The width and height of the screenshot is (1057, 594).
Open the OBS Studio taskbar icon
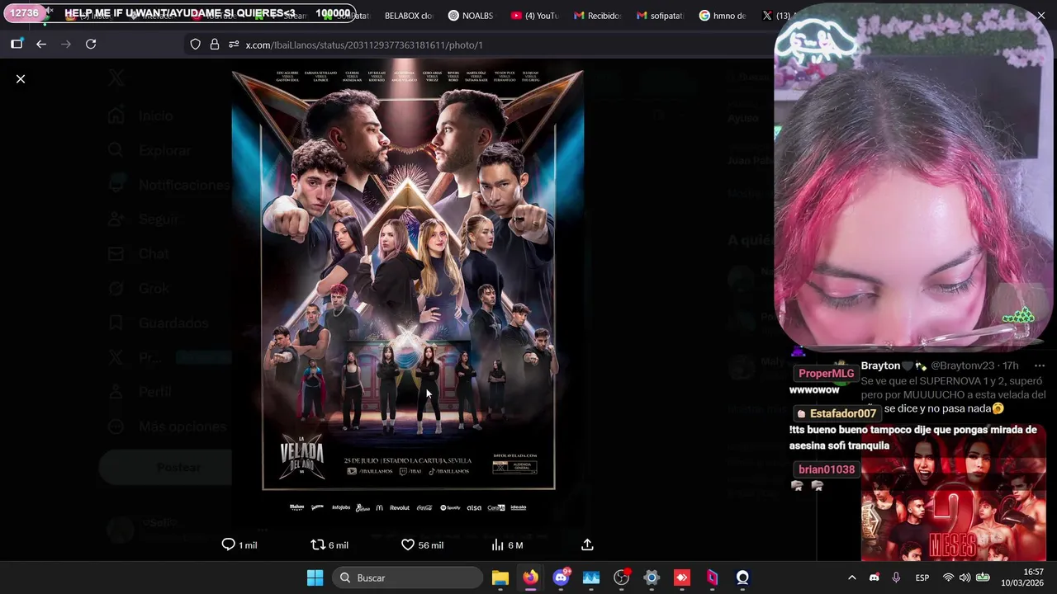click(x=621, y=577)
